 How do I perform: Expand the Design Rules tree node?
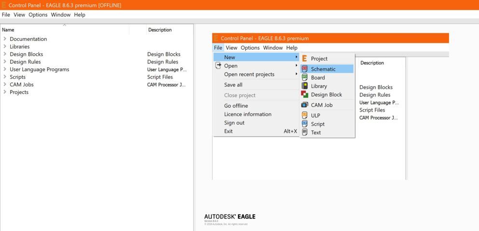pyautogui.click(x=5, y=62)
